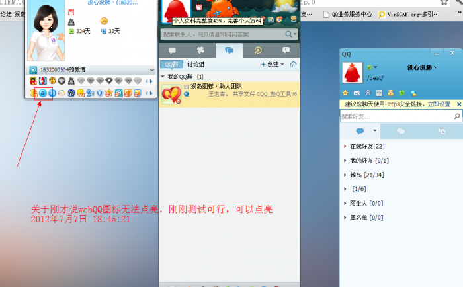463x287 pixels.
Task: Click the black heart diamond icon in the profile card
Action: pyautogui.click(x=109, y=81)
